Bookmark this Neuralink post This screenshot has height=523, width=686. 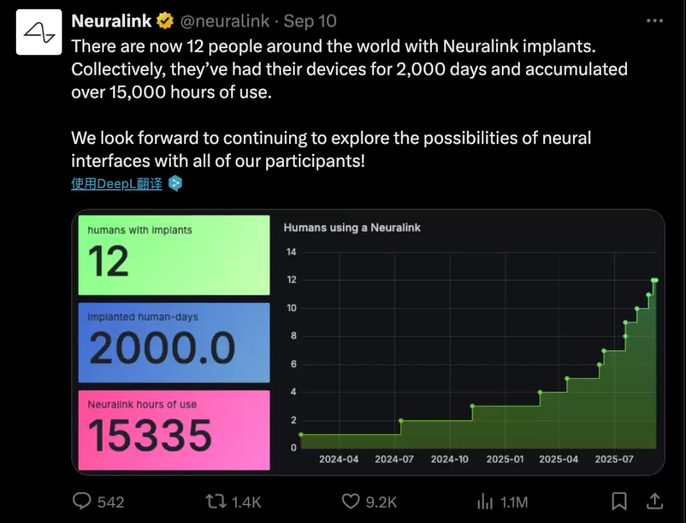pos(619,502)
